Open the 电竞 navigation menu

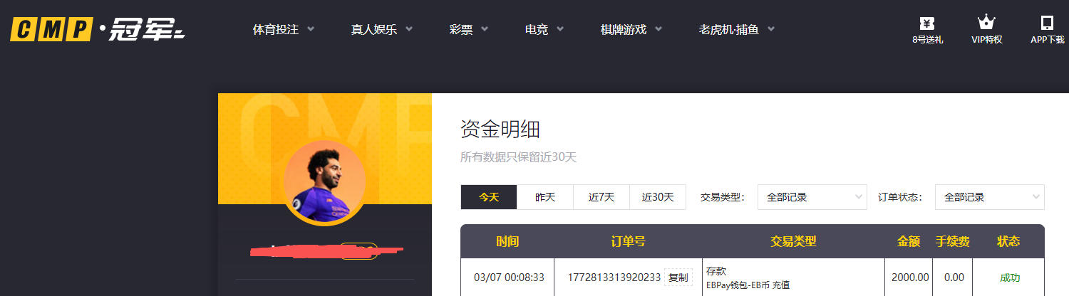[x=544, y=29]
